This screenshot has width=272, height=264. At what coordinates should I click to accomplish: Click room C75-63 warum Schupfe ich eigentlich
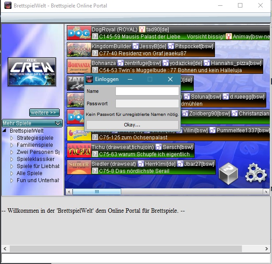point(144,154)
